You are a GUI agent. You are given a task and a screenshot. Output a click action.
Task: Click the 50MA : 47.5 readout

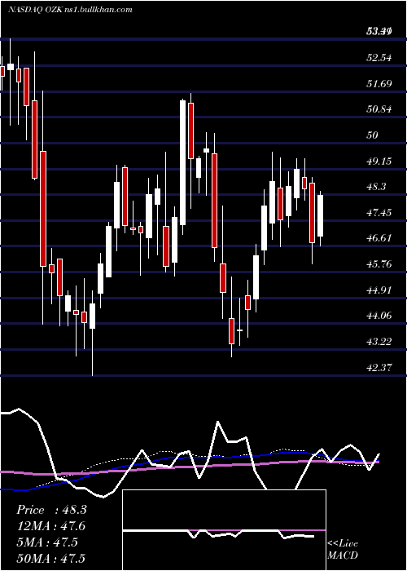tap(50, 558)
